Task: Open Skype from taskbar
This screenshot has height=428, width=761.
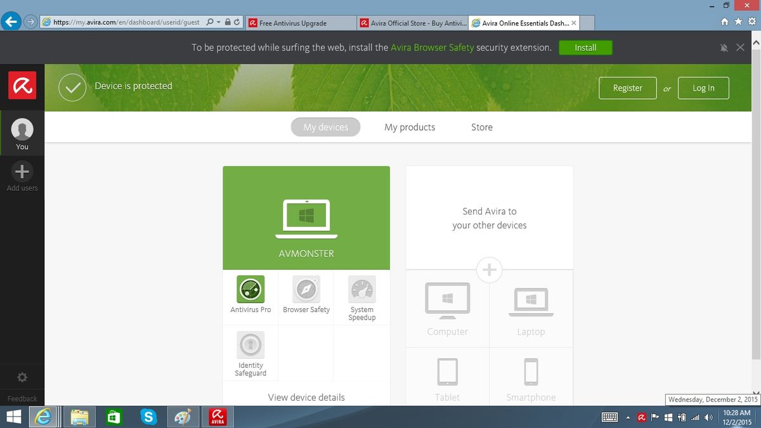Action: tap(149, 417)
